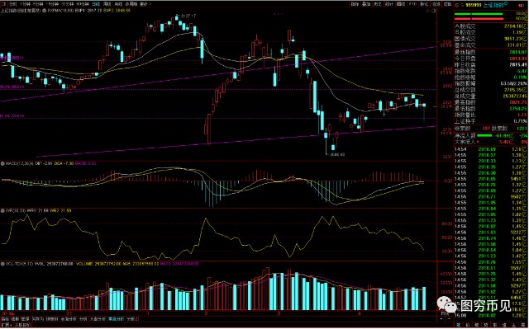Click the square icon before 分时
The height and width of the screenshot is (329, 529).
[3, 4]
